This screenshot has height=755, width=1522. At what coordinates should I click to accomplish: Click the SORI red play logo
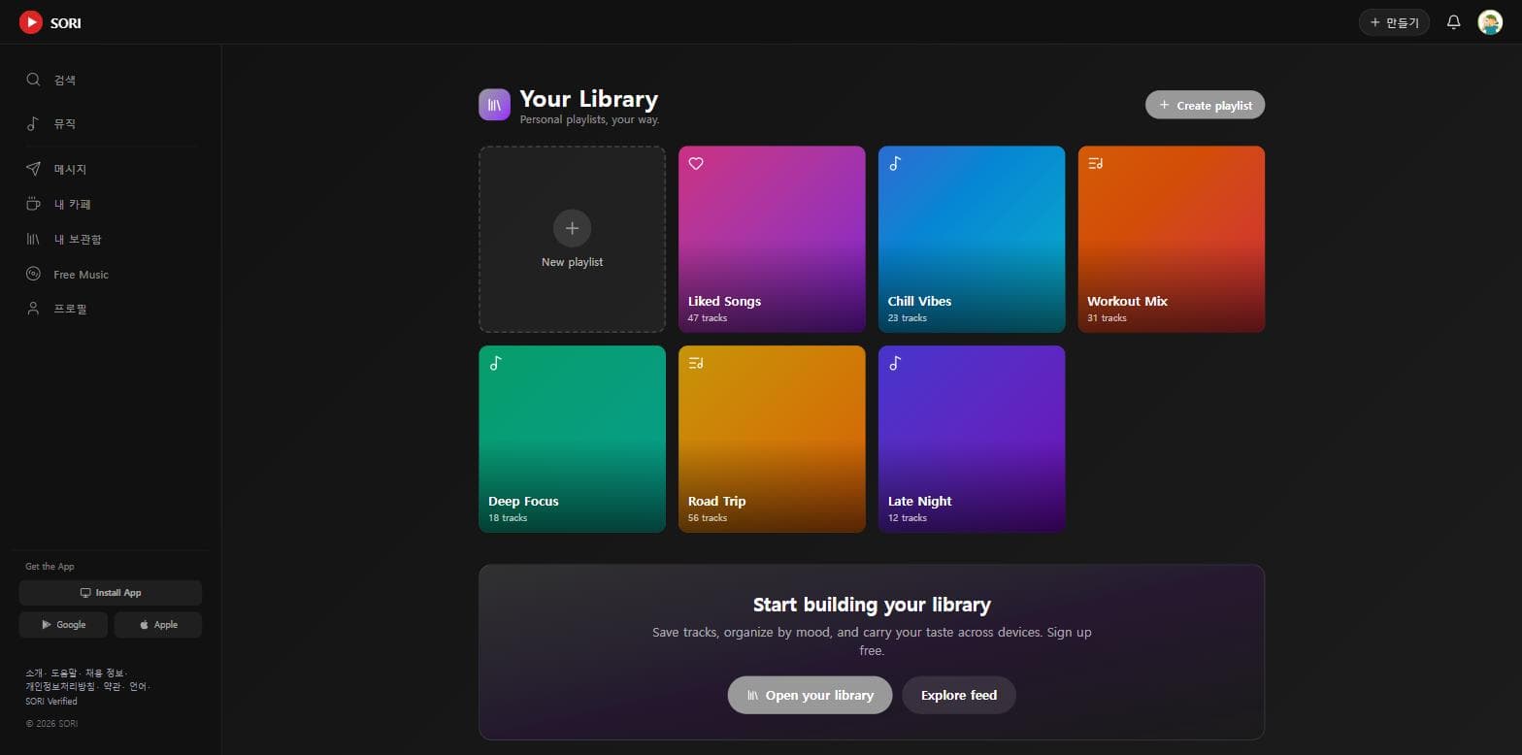click(31, 21)
